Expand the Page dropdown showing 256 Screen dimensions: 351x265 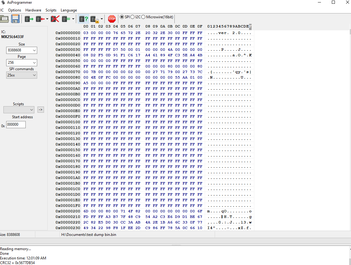(22, 63)
